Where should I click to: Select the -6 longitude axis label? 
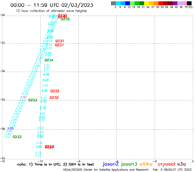(117, 161)
